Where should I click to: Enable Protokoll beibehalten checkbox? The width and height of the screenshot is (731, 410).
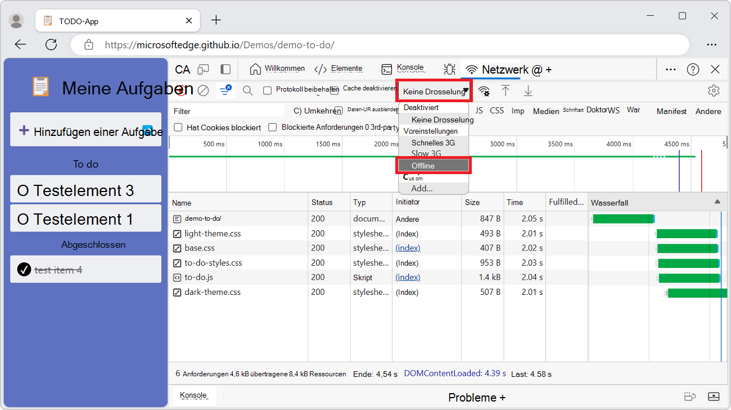click(x=268, y=90)
